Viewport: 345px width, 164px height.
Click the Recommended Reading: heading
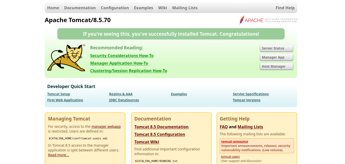click(116, 48)
